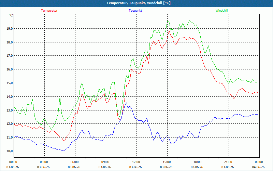The image size is (273, 171).
Task: Click the 04.06.26 date label
Action: click(x=258, y=167)
